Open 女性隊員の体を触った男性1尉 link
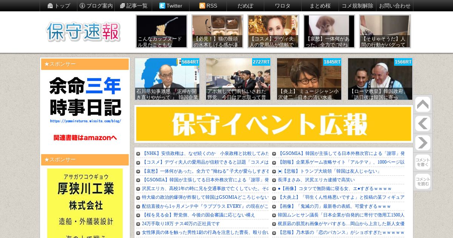 [205, 232]
